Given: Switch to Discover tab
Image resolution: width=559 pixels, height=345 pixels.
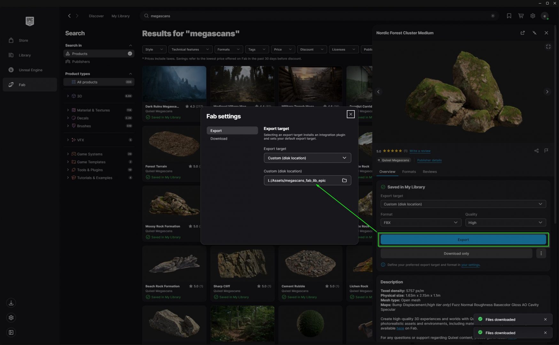Looking at the screenshot, I should point(96,16).
